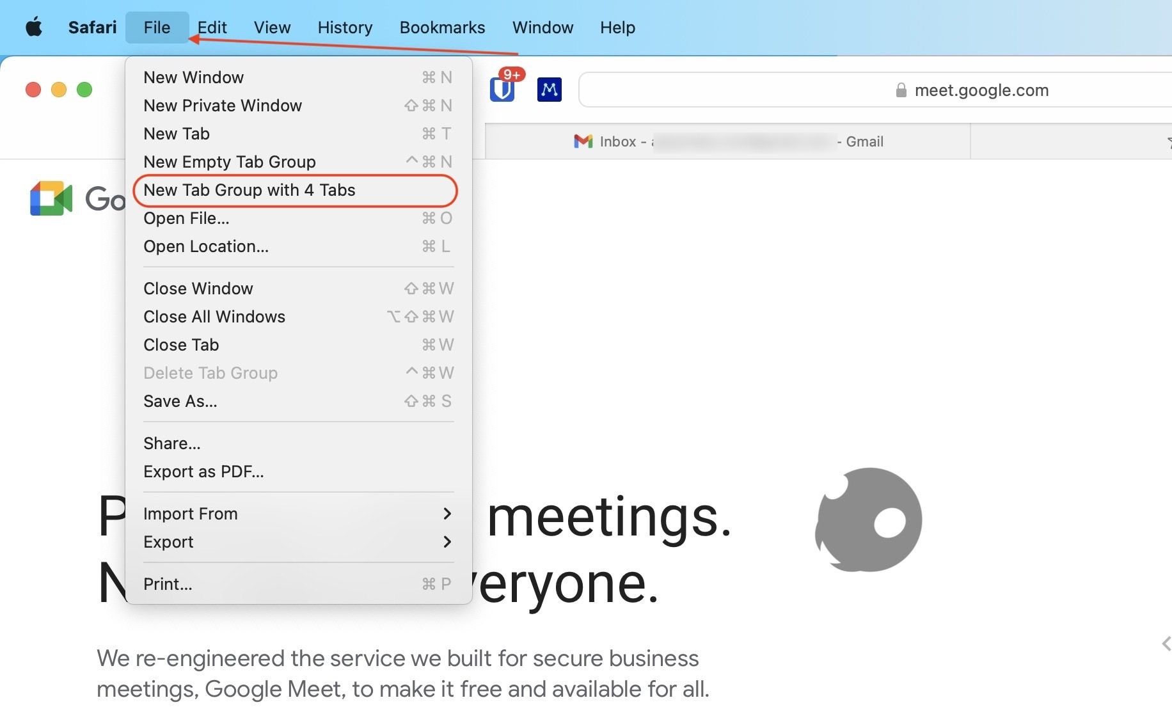Click the left chevron at page edge

[x=1166, y=644]
